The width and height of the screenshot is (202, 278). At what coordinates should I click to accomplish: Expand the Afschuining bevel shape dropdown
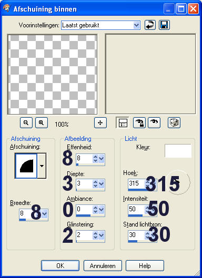point(42,166)
